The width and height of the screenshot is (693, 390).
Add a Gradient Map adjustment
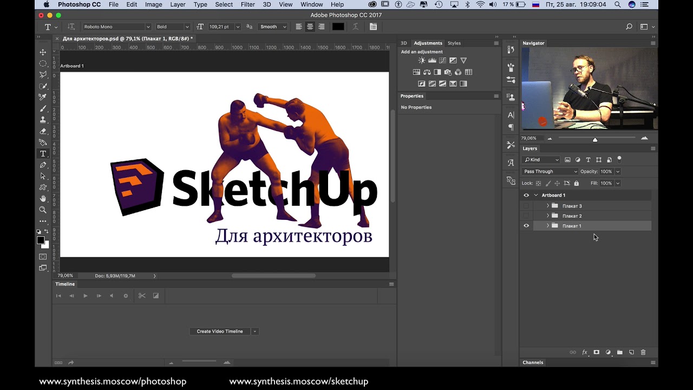coord(463,84)
